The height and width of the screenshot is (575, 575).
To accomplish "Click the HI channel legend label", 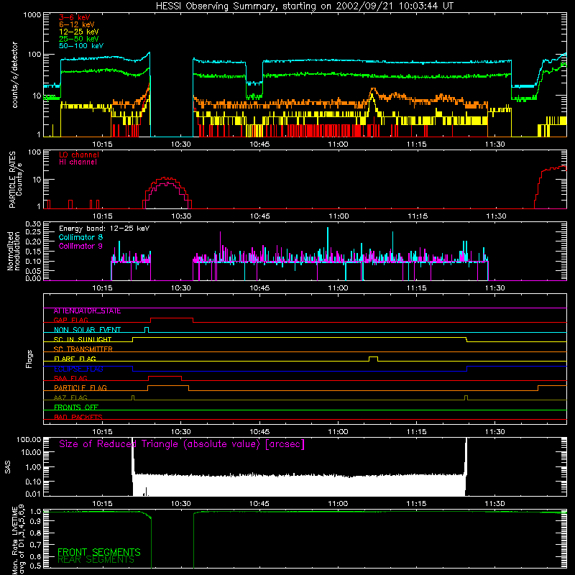I will [x=78, y=162].
